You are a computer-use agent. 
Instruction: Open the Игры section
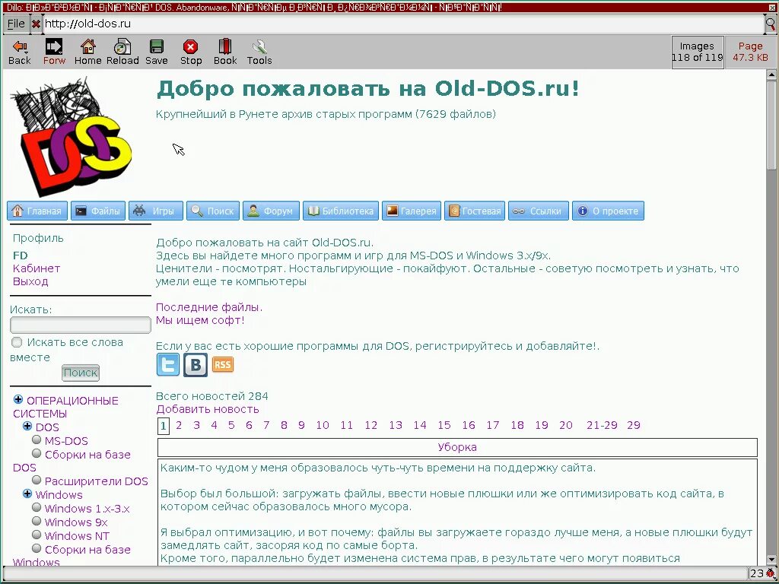[x=156, y=211]
